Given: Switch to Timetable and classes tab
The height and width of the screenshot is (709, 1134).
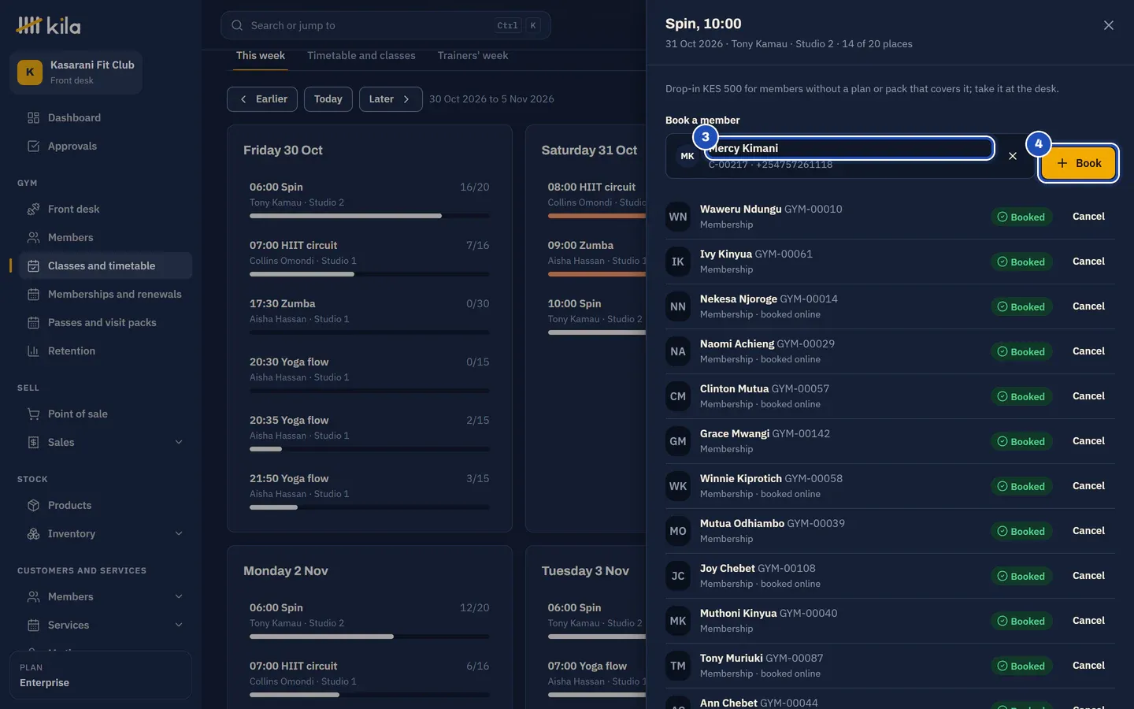Looking at the screenshot, I should pyautogui.click(x=361, y=56).
